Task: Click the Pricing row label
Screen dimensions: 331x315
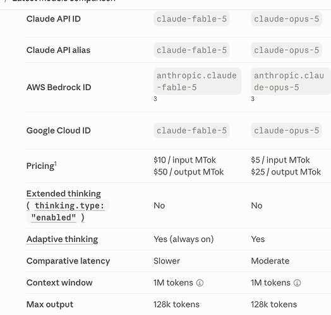Action: pyautogui.click(x=40, y=166)
